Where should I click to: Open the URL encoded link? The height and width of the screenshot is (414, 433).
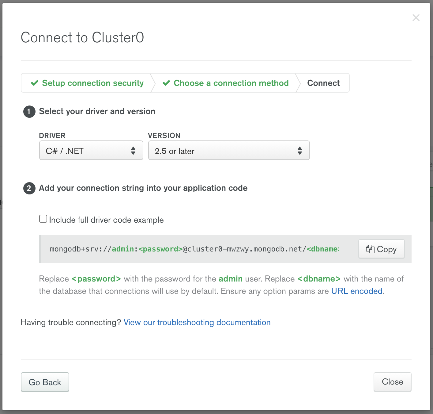357,291
